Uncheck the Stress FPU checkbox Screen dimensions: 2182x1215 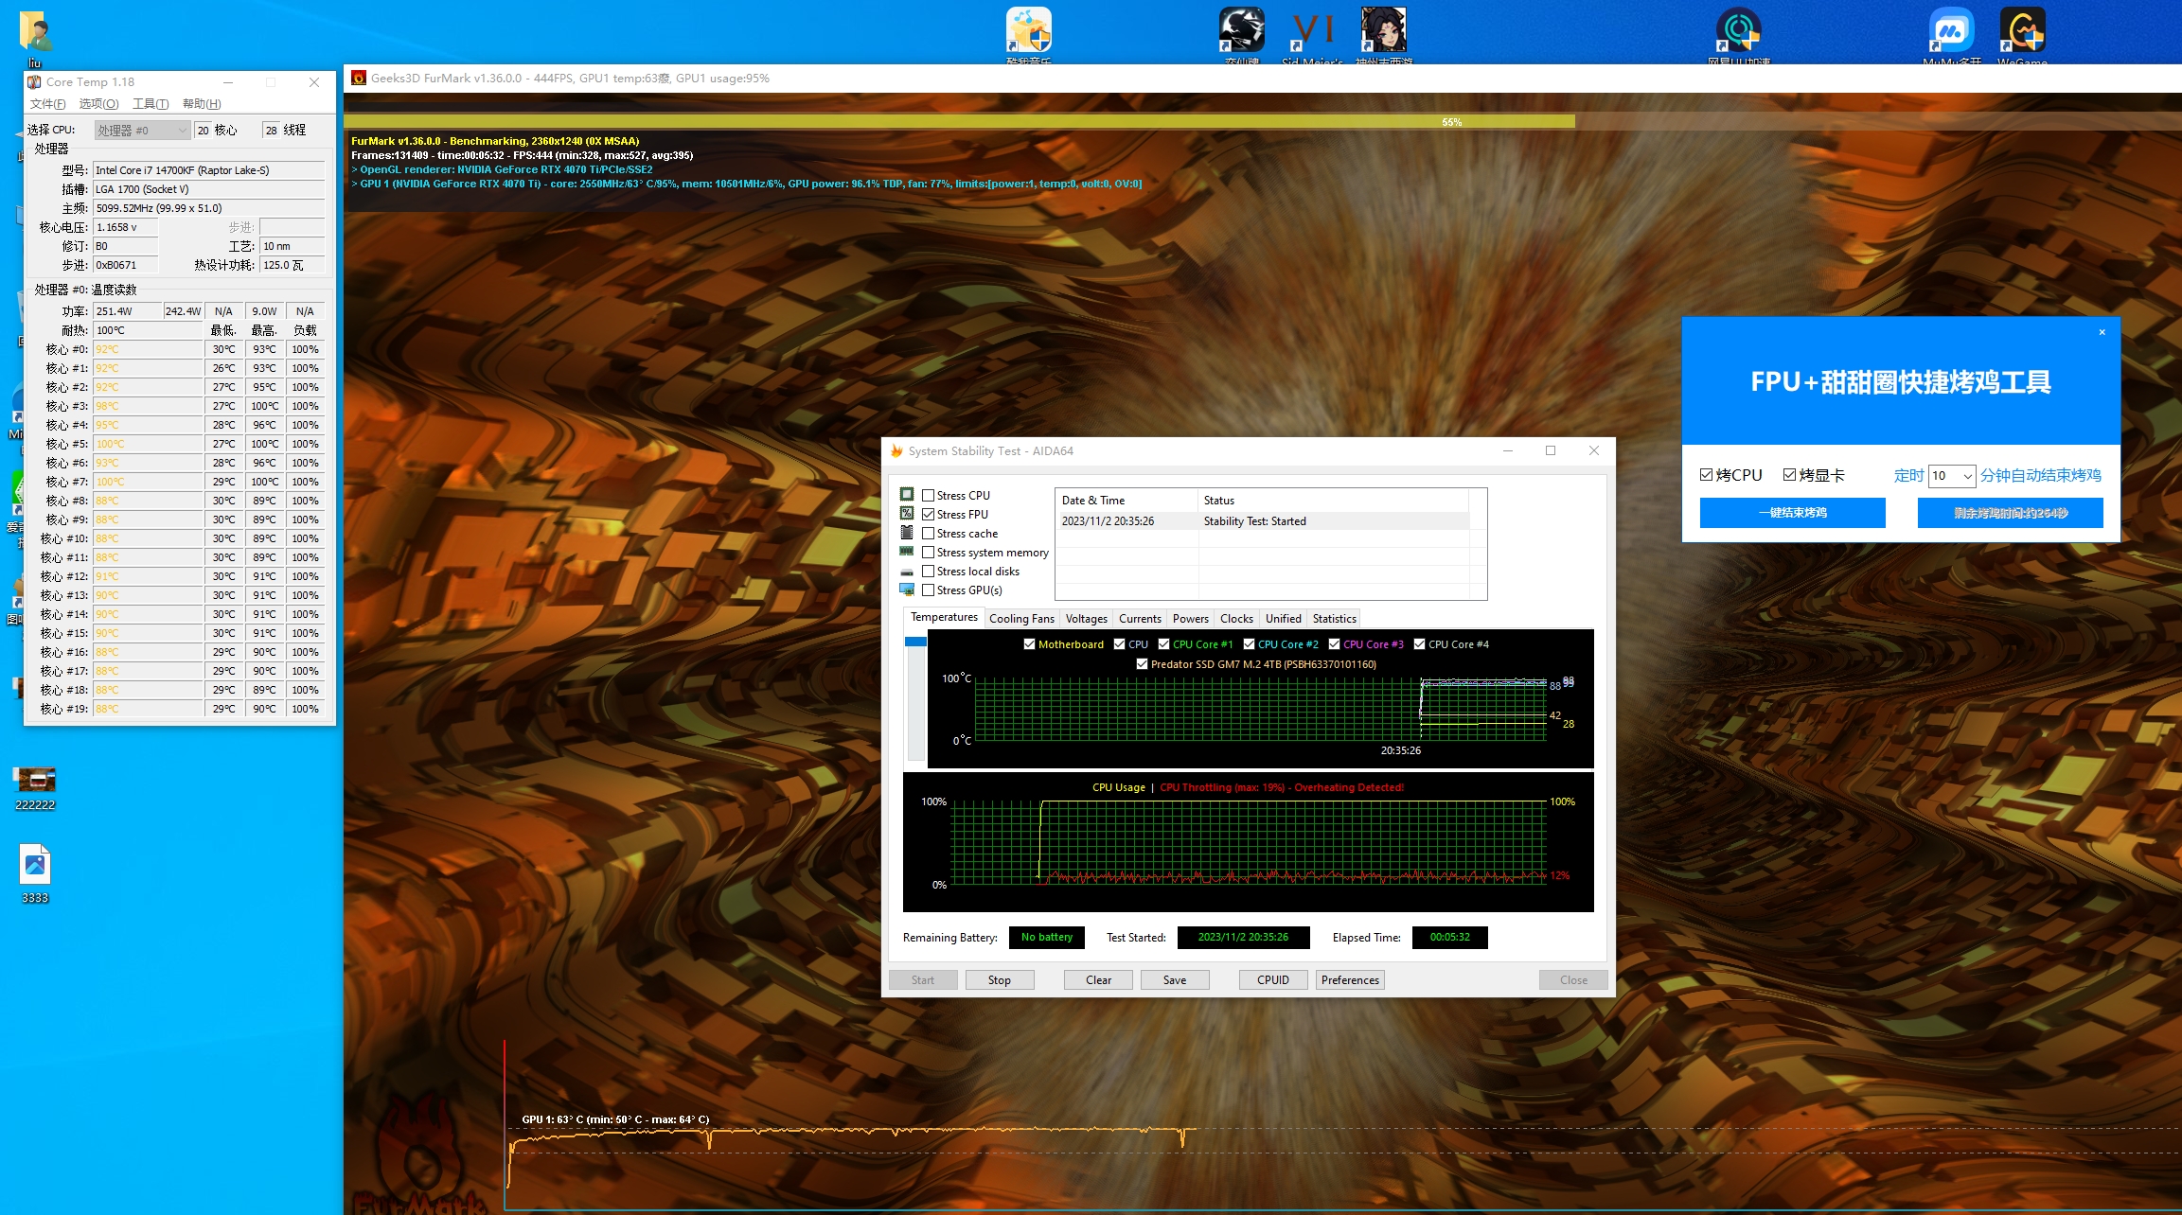click(x=929, y=514)
